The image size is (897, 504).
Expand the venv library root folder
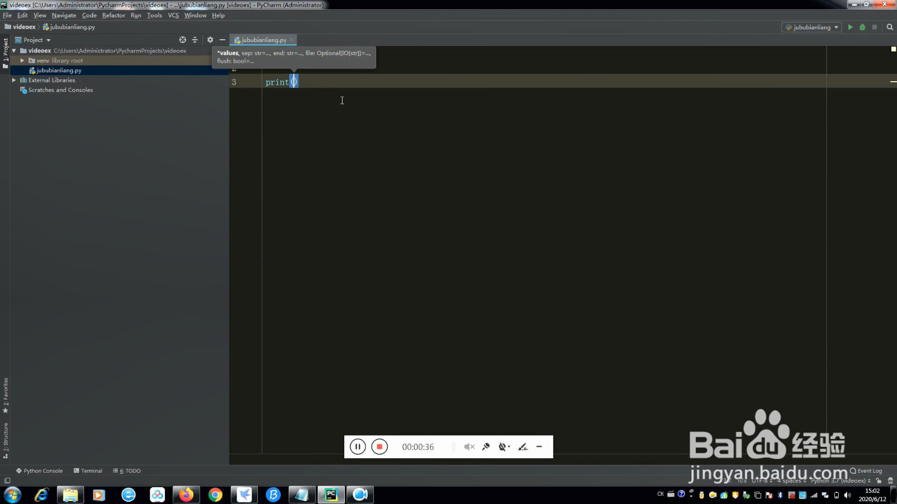tap(22, 60)
